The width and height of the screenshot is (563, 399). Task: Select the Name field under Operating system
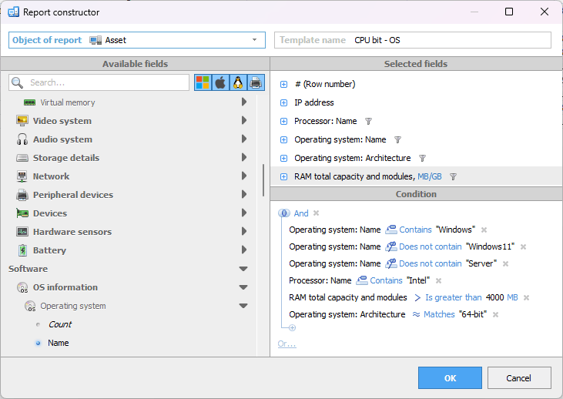pos(58,343)
